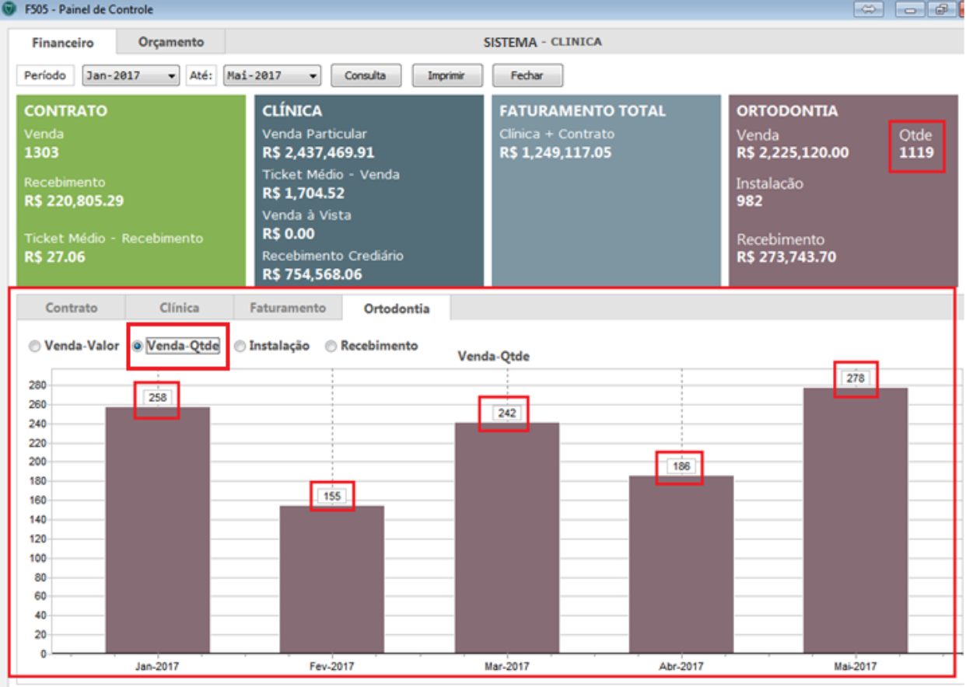The image size is (966, 687).
Task: Click the Imprimir button
Action: point(446,75)
